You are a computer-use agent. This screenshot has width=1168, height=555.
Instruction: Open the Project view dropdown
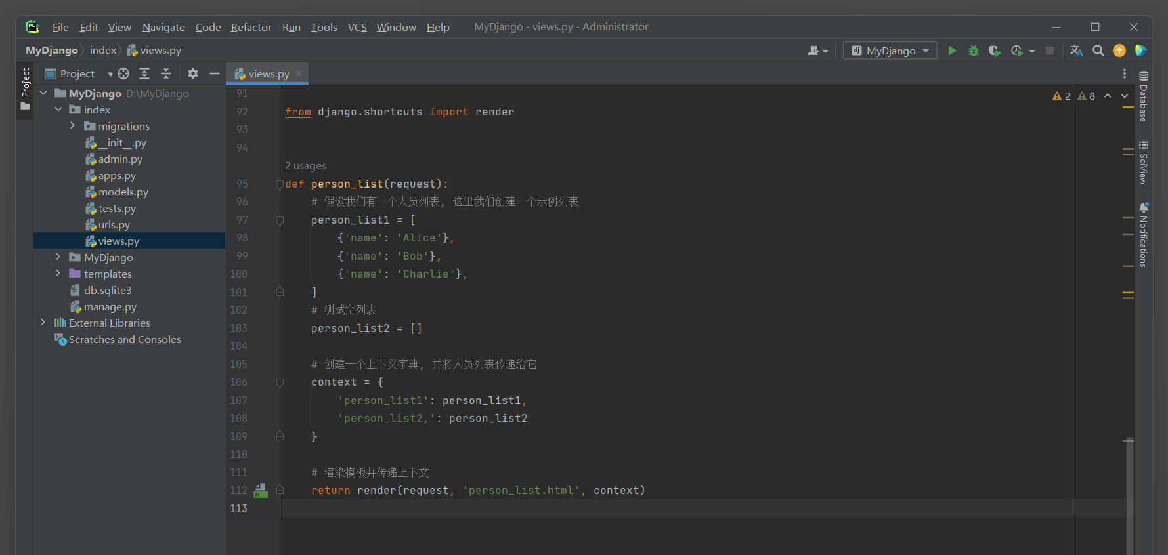pos(110,73)
